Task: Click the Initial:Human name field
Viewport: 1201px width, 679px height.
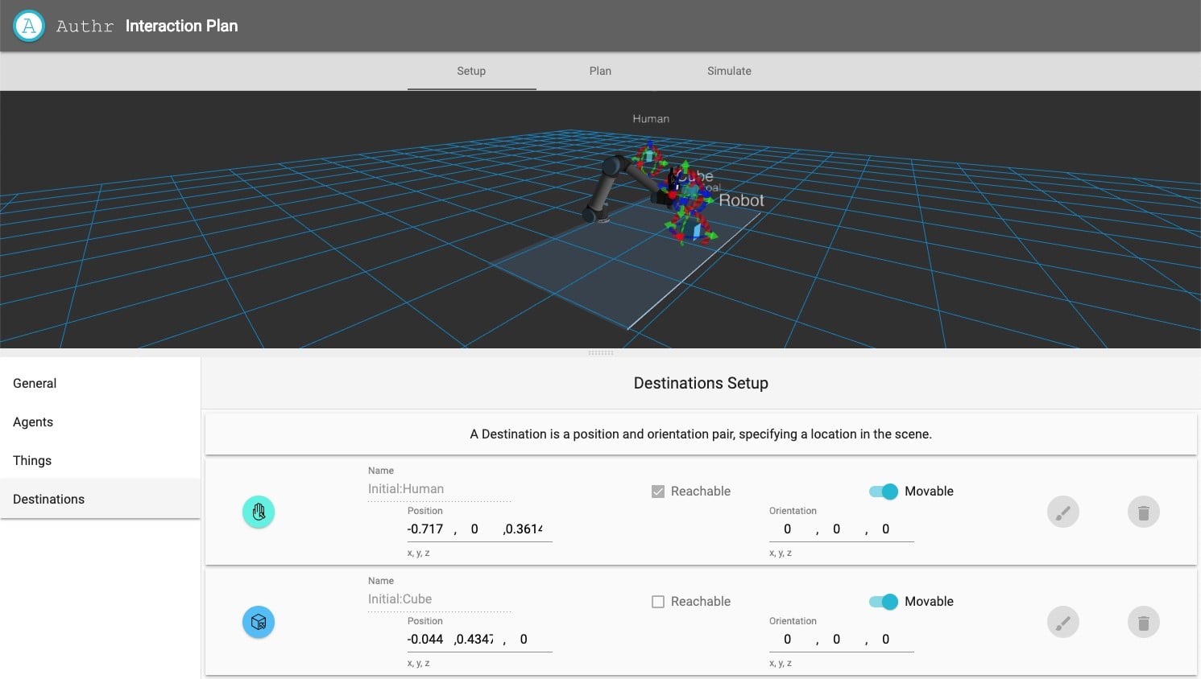Action: point(440,489)
